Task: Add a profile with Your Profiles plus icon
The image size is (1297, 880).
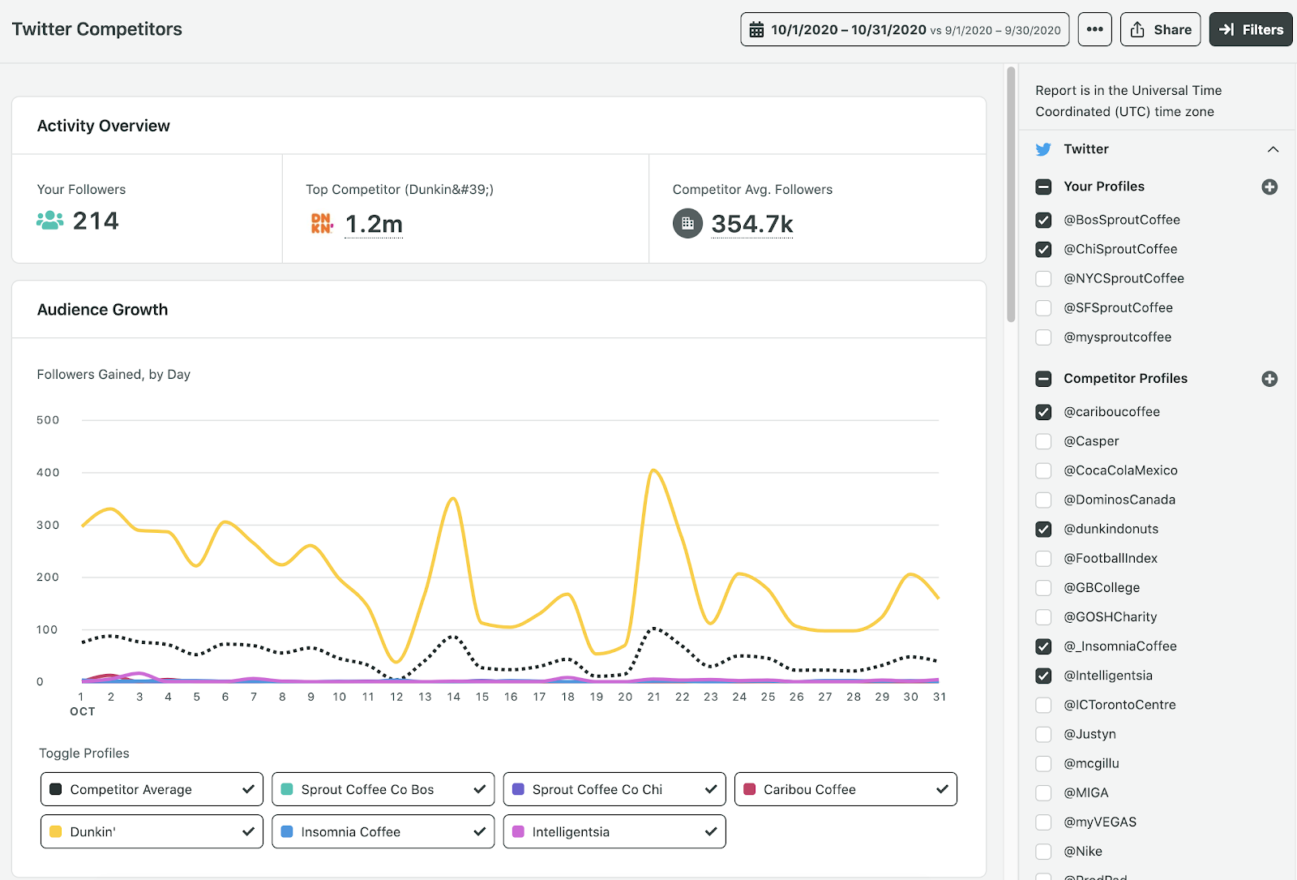Action: (x=1269, y=187)
